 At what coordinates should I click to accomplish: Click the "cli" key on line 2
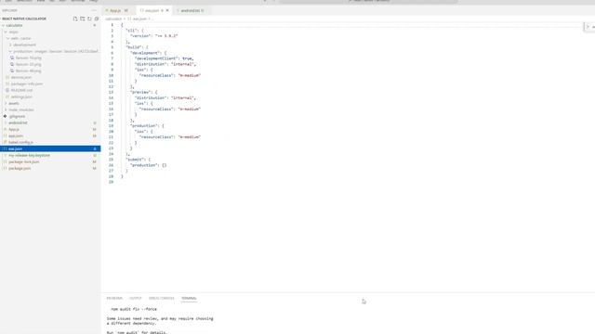[130, 31]
